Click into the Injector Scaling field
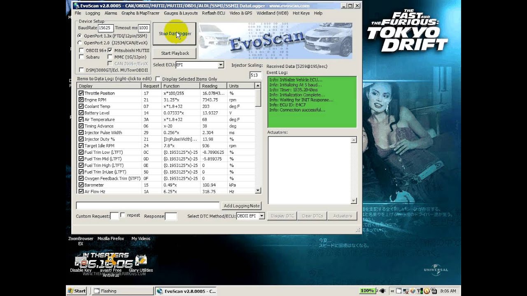Viewport: 527px width, 296px height. click(x=255, y=75)
